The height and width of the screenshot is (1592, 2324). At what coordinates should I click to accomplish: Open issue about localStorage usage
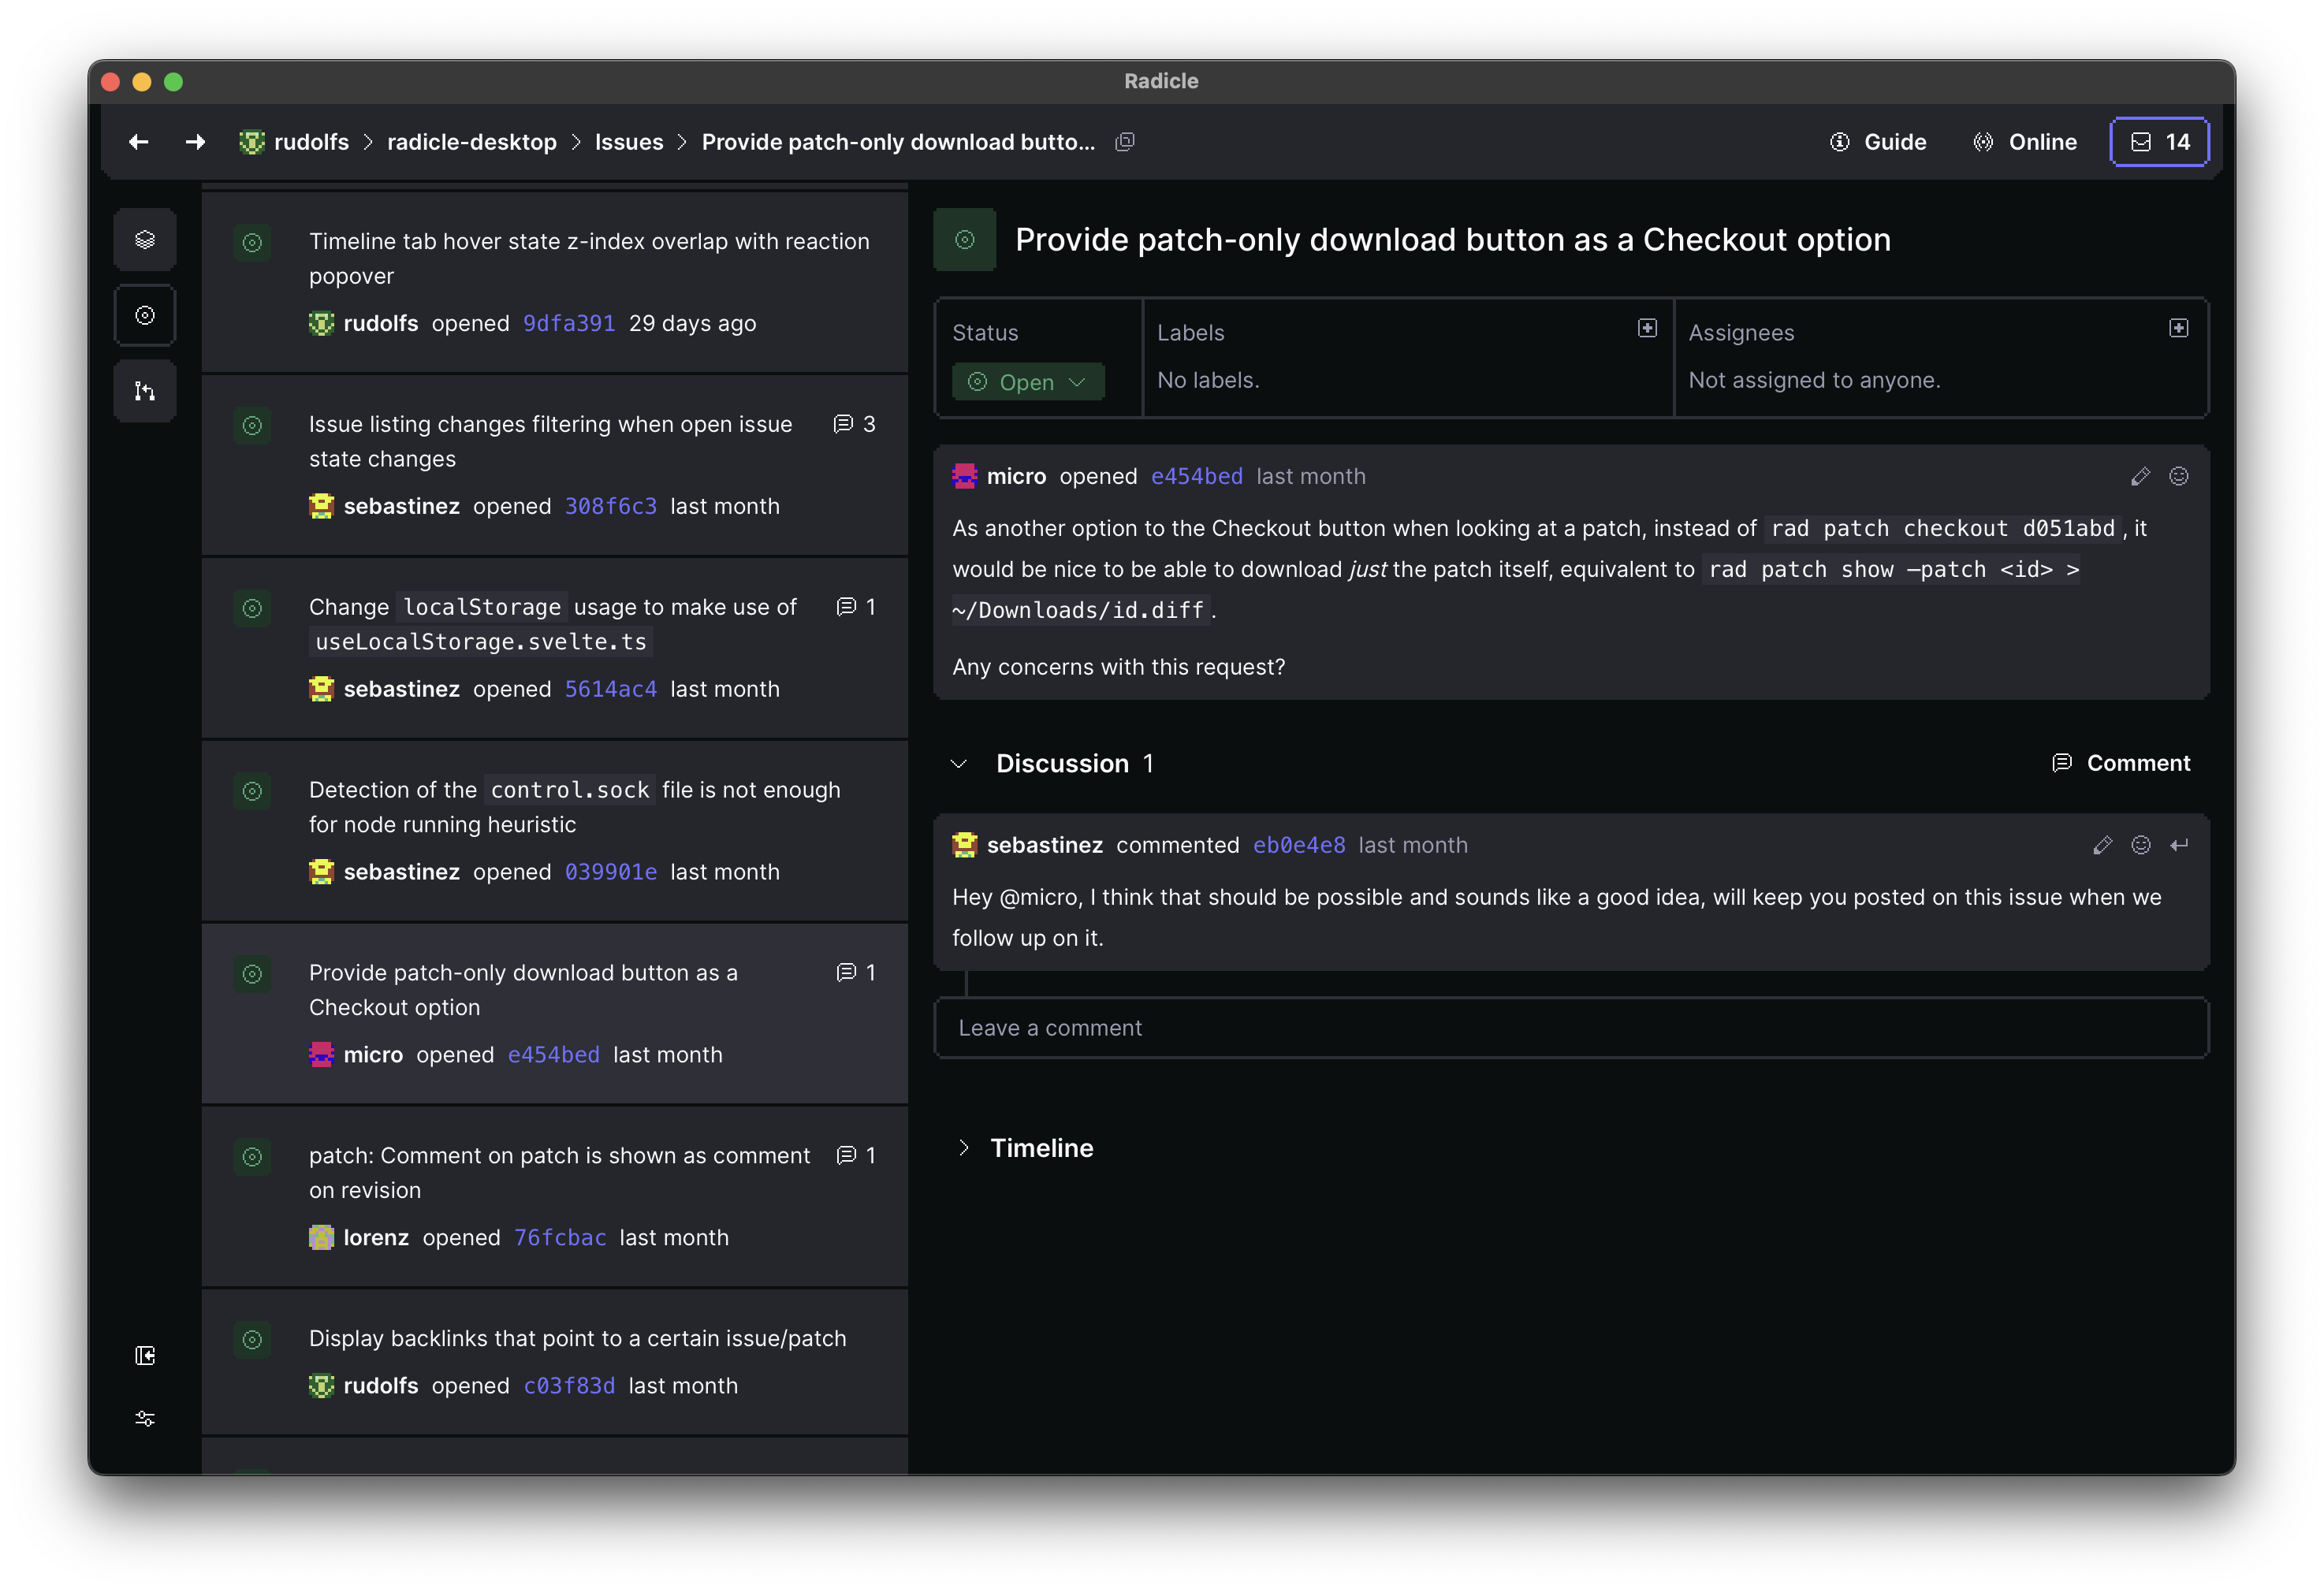click(555, 648)
